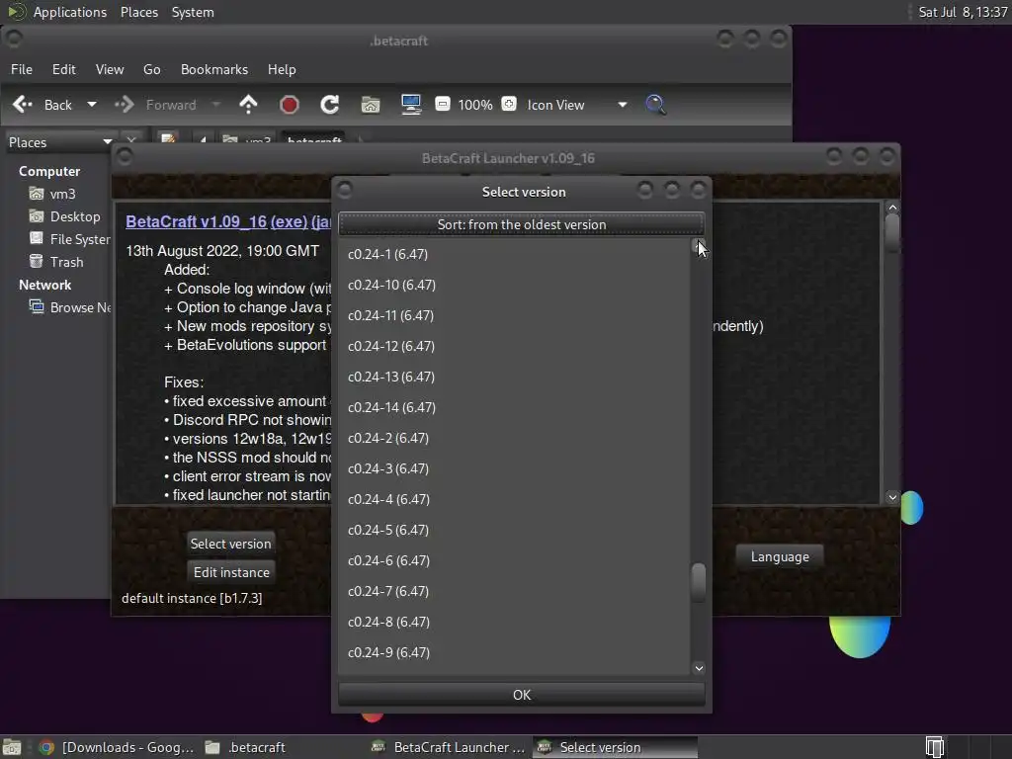Open System menu in top panel
1012x759 pixels.
pyautogui.click(x=193, y=12)
